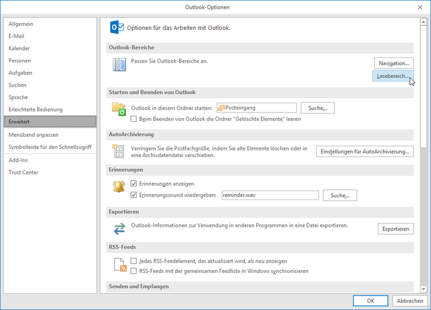Click the startup folder icon with green power symbol
The image size is (431, 310).
(119, 109)
